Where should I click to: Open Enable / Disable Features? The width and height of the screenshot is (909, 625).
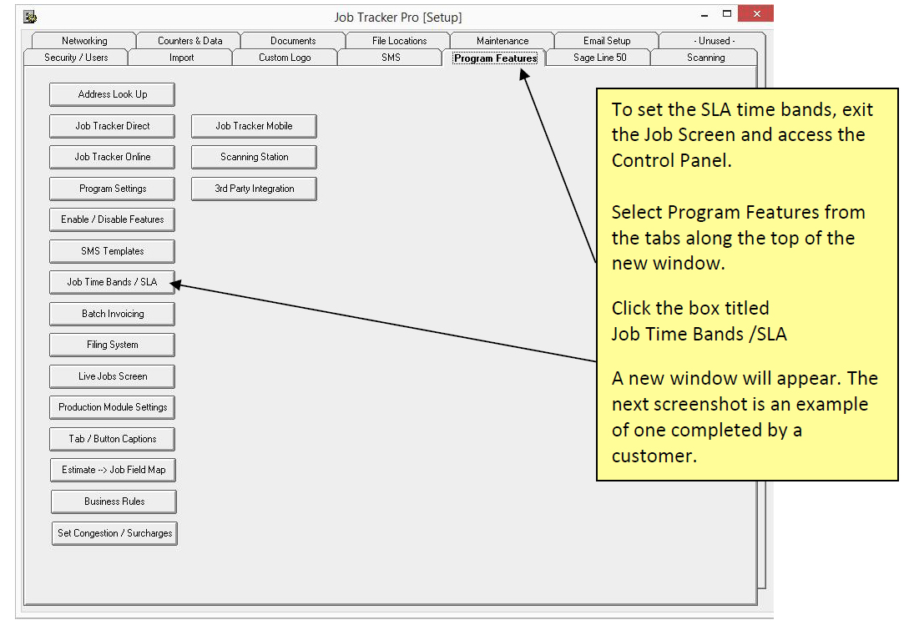tap(113, 219)
